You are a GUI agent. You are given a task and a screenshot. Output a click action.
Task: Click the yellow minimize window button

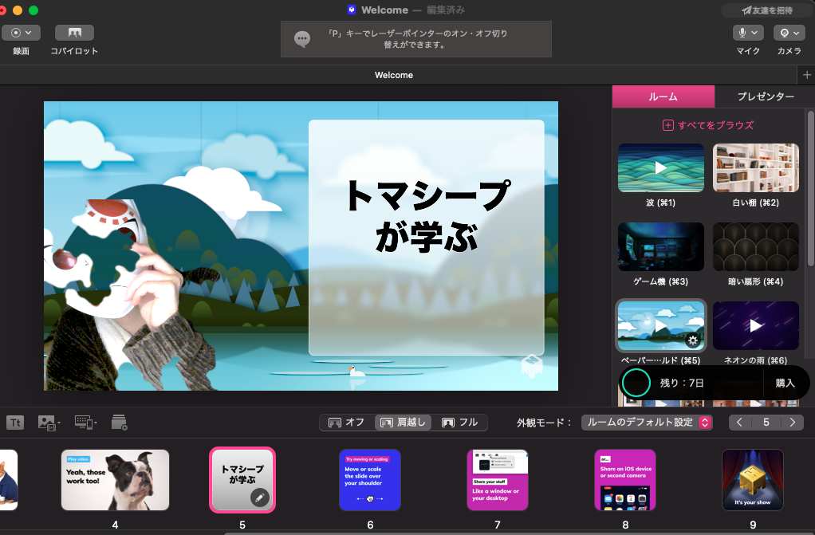(18, 10)
